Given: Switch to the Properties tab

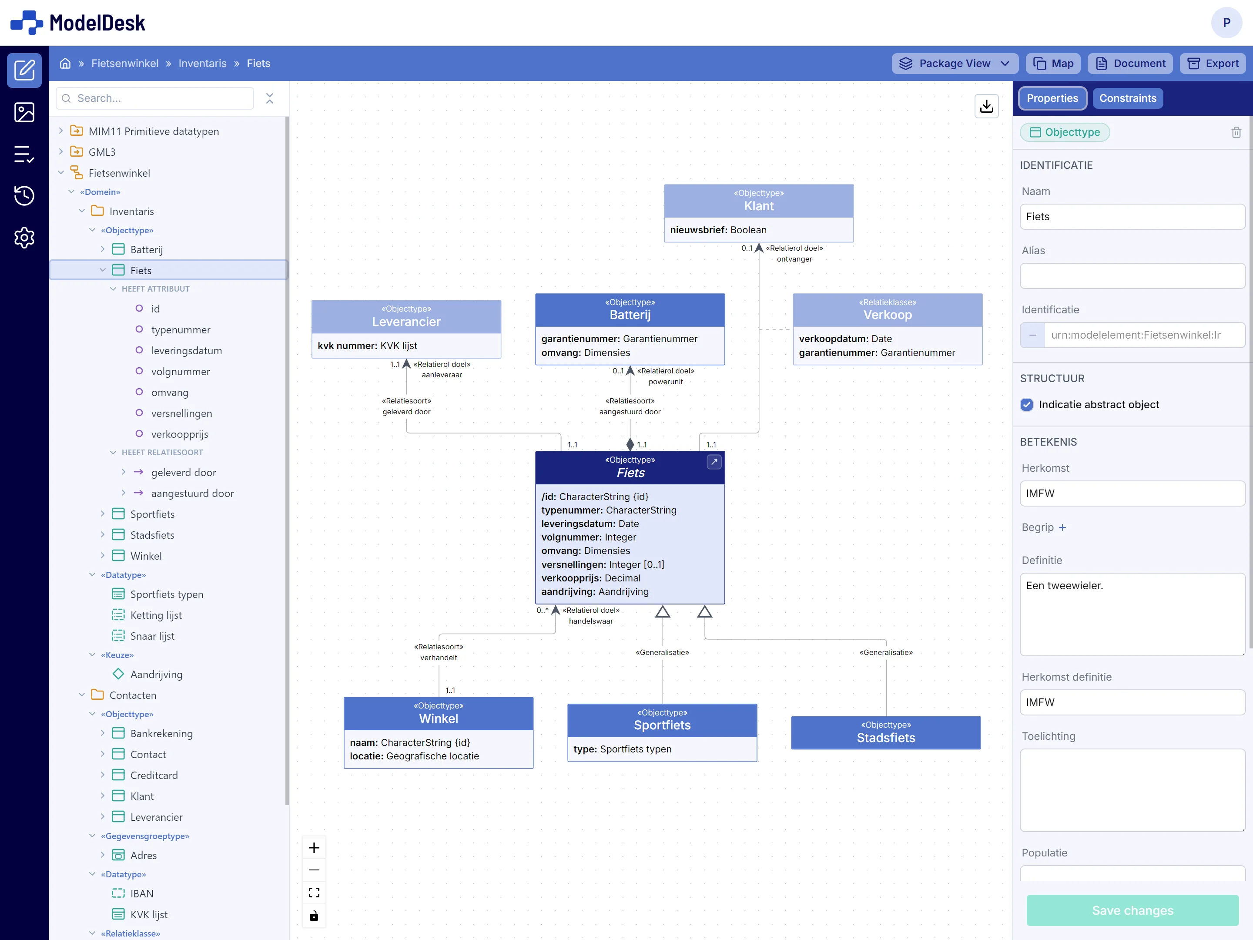Looking at the screenshot, I should coord(1052,98).
